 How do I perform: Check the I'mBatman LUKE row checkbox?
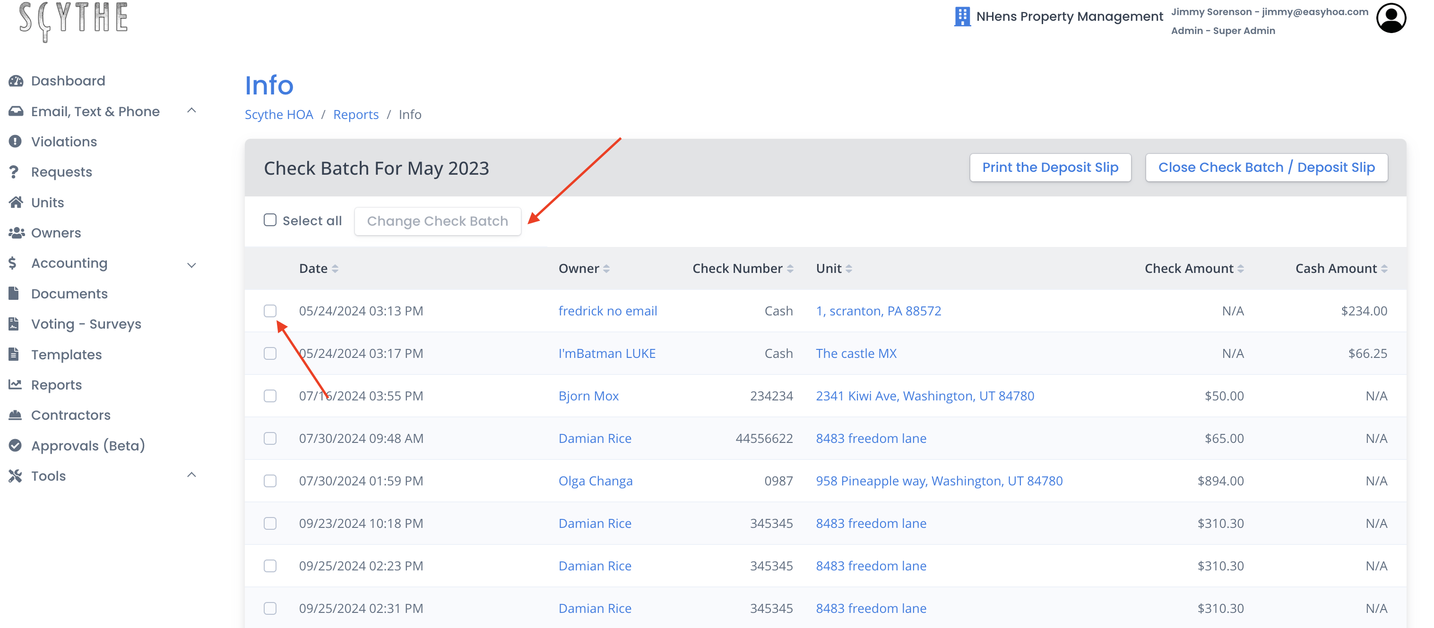tap(269, 354)
